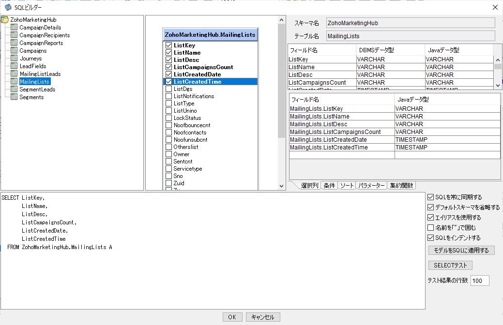Uncheck the ListDesc column checkbox
The image size is (503, 325).
(169, 59)
